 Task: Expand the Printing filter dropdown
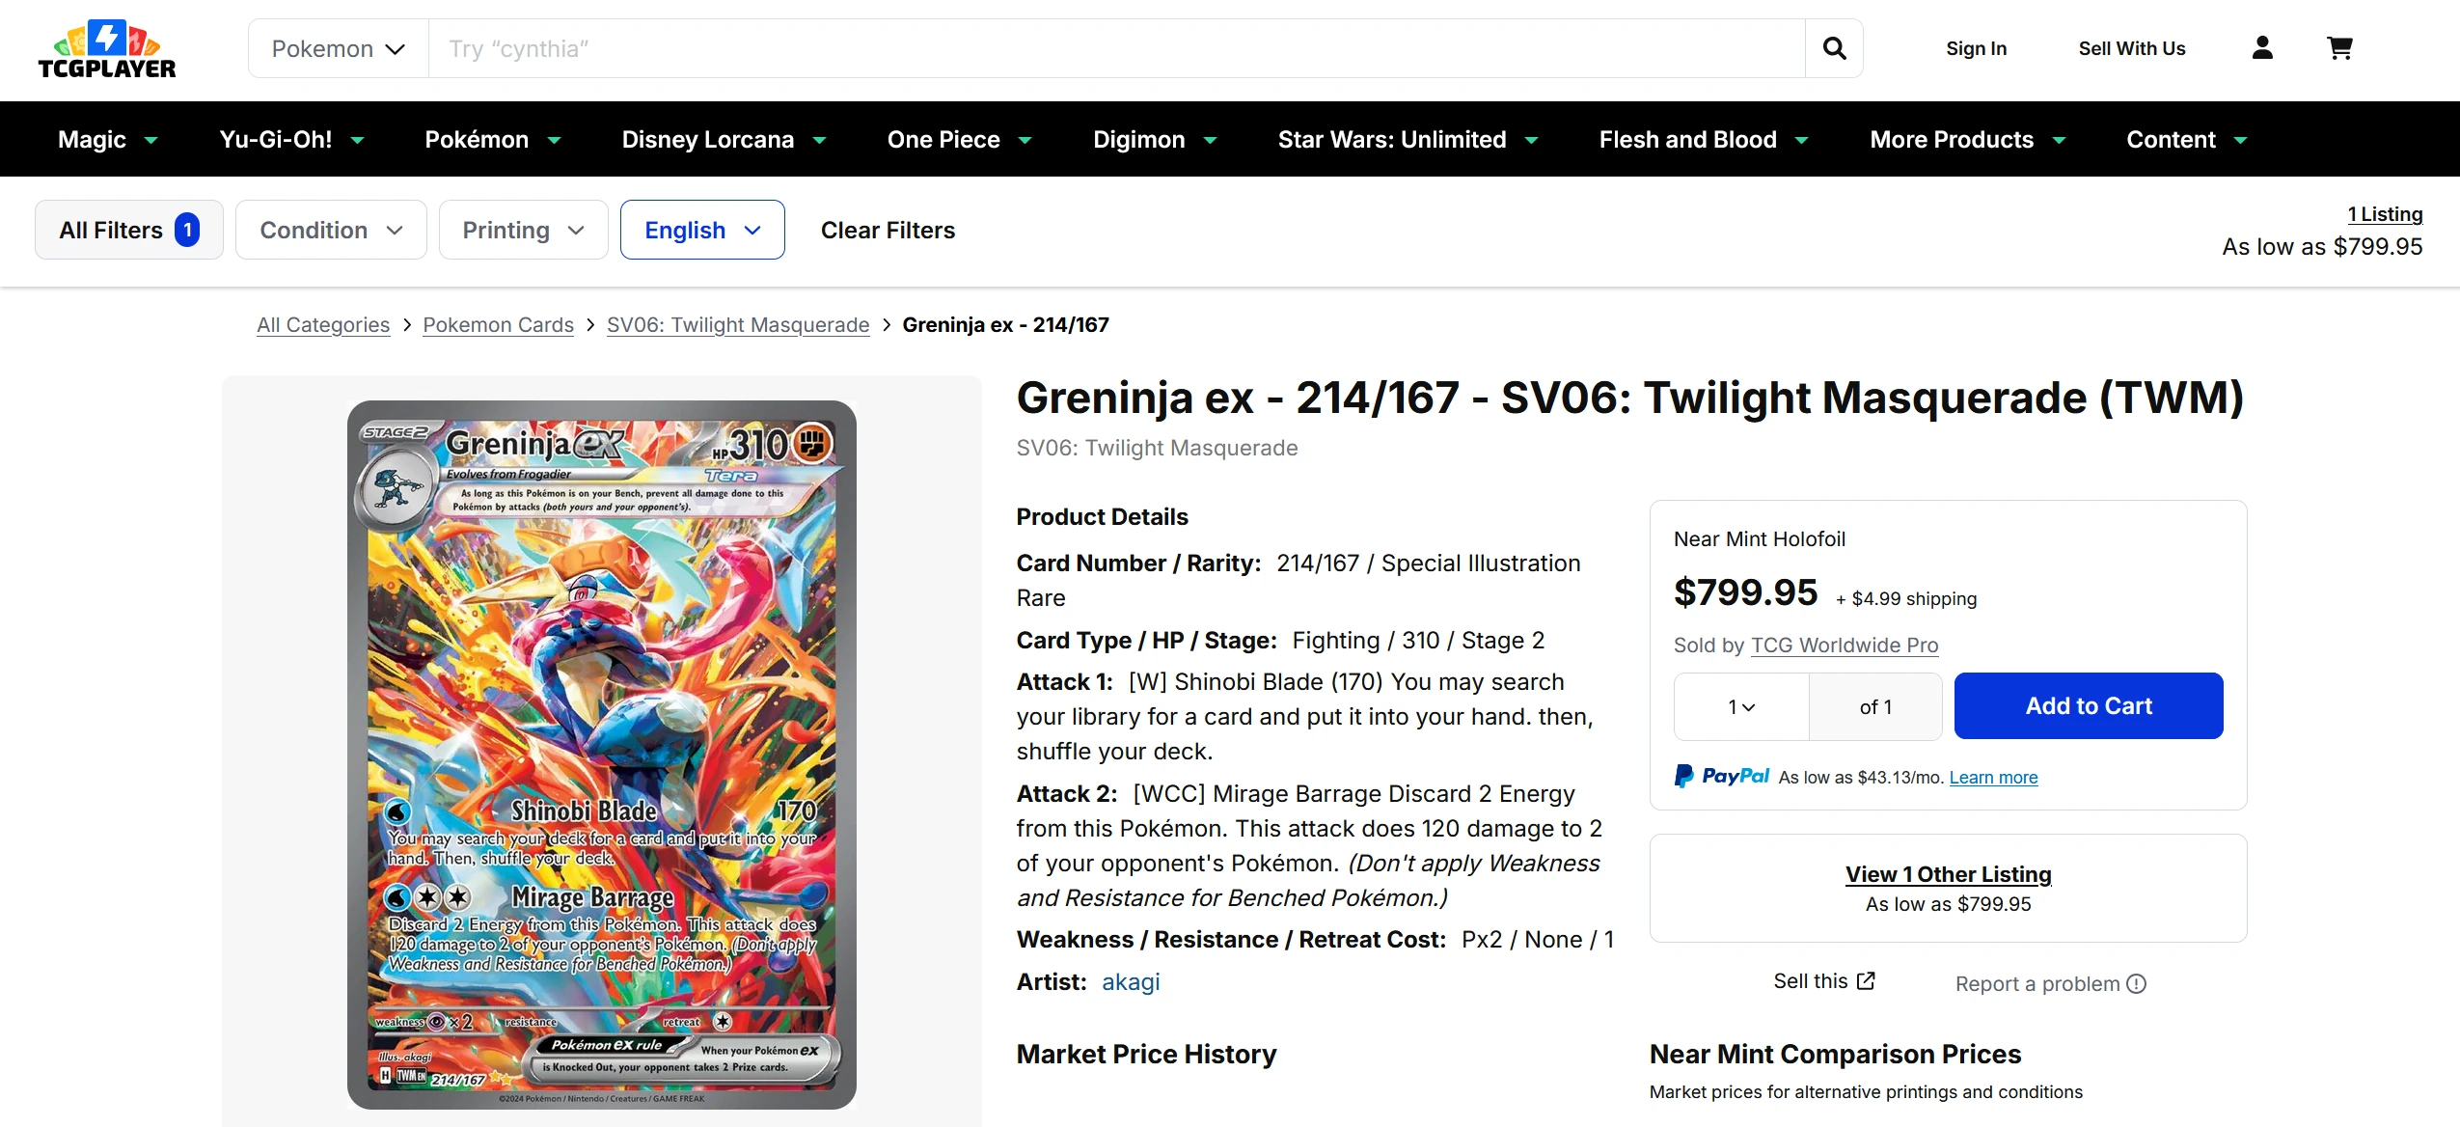523,230
